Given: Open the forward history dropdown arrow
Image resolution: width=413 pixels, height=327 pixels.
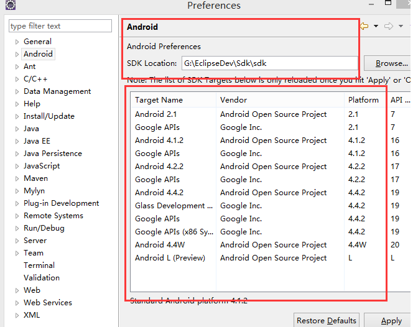Looking at the screenshot, I should pyautogui.click(x=401, y=26).
